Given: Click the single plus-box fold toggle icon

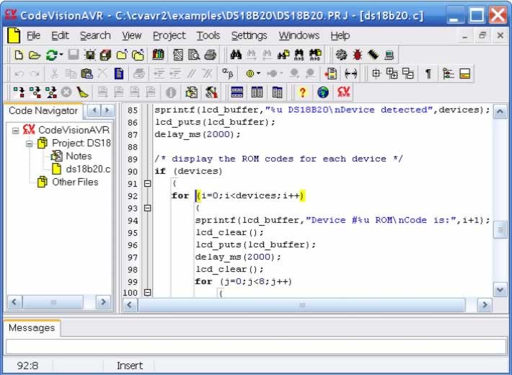Looking at the screenshot, I should click(x=376, y=74).
